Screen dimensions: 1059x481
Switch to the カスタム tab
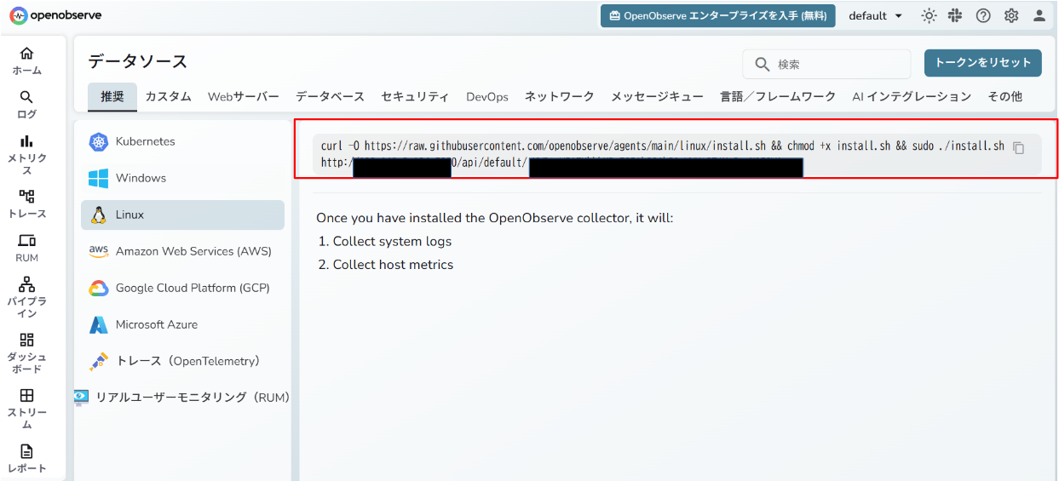coord(168,97)
